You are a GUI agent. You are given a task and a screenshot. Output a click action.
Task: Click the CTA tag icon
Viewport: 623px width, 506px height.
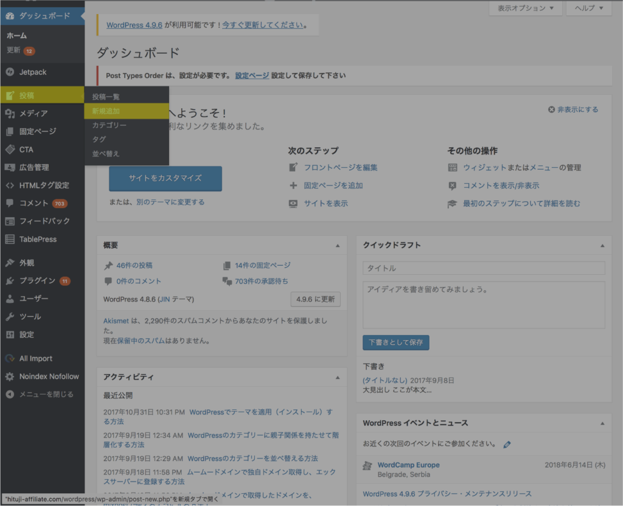tap(10, 150)
